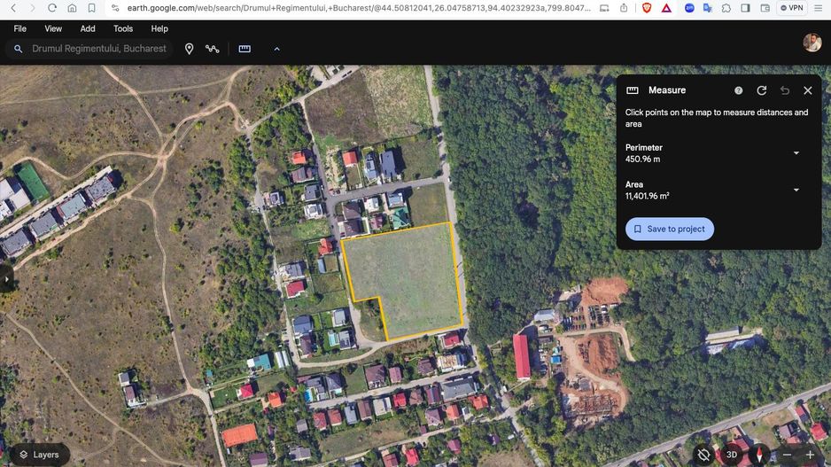Go to the browser home page
831x467 pixels.
[72, 8]
